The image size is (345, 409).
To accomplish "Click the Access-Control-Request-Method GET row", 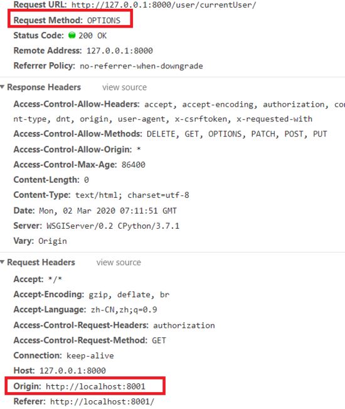I will (x=90, y=340).
